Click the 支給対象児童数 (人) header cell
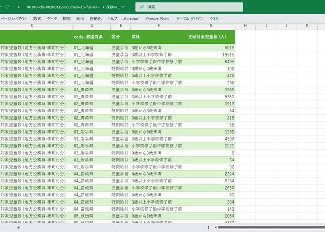The height and width of the screenshot is (232, 325). (x=211, y=37)
